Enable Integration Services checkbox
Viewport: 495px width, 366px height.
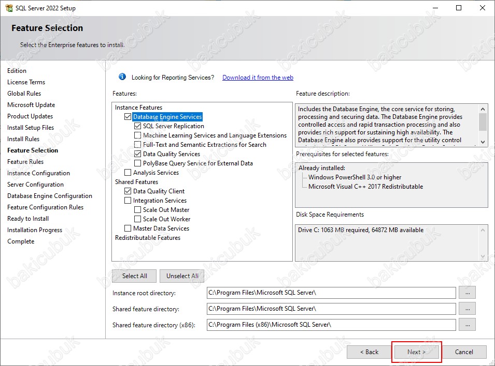128,201
